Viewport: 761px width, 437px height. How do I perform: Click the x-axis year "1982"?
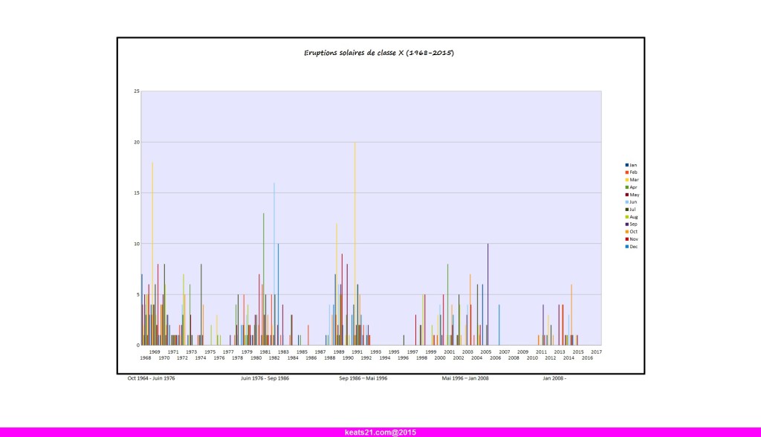274,358
